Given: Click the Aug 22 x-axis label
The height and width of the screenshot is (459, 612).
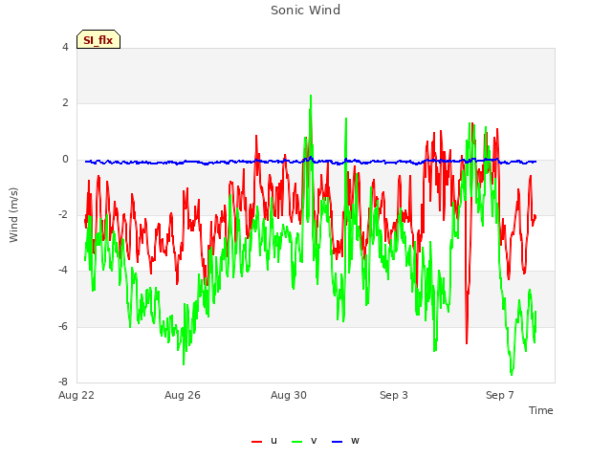Looking at the screenshot, I should click(76, 395).
